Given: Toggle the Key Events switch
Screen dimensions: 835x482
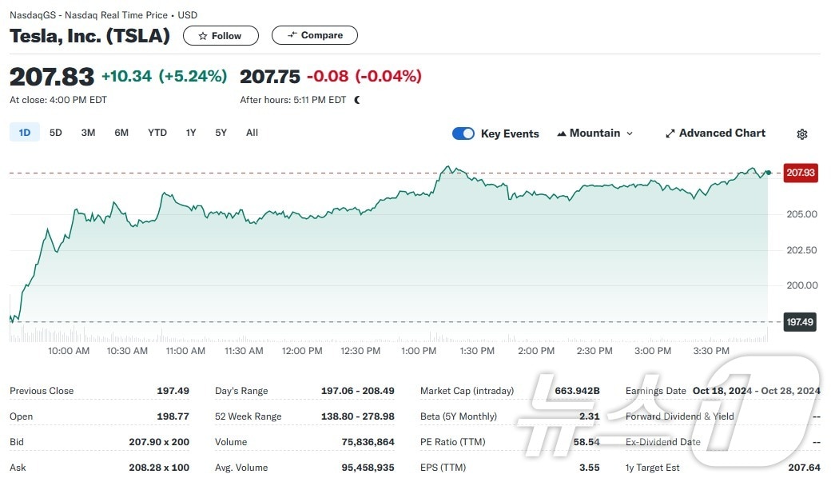Looking at the screenshot, I should click(x=463, y=133).
